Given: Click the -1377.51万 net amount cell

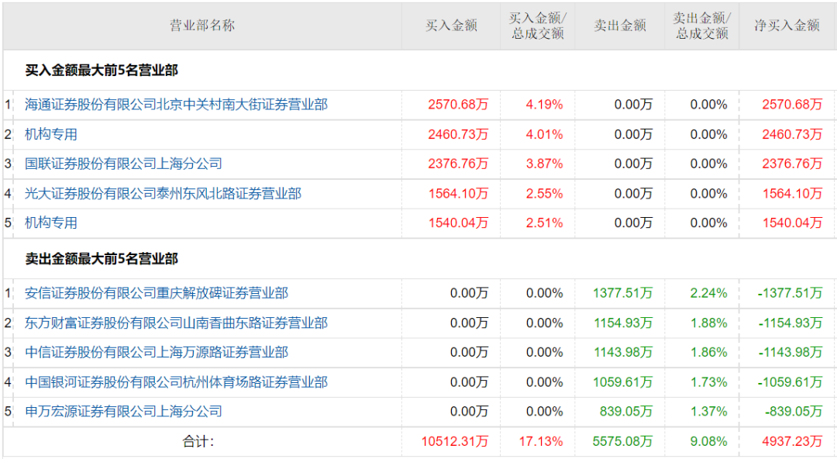Looking at the screenshot, I should (x=790, y=293).
